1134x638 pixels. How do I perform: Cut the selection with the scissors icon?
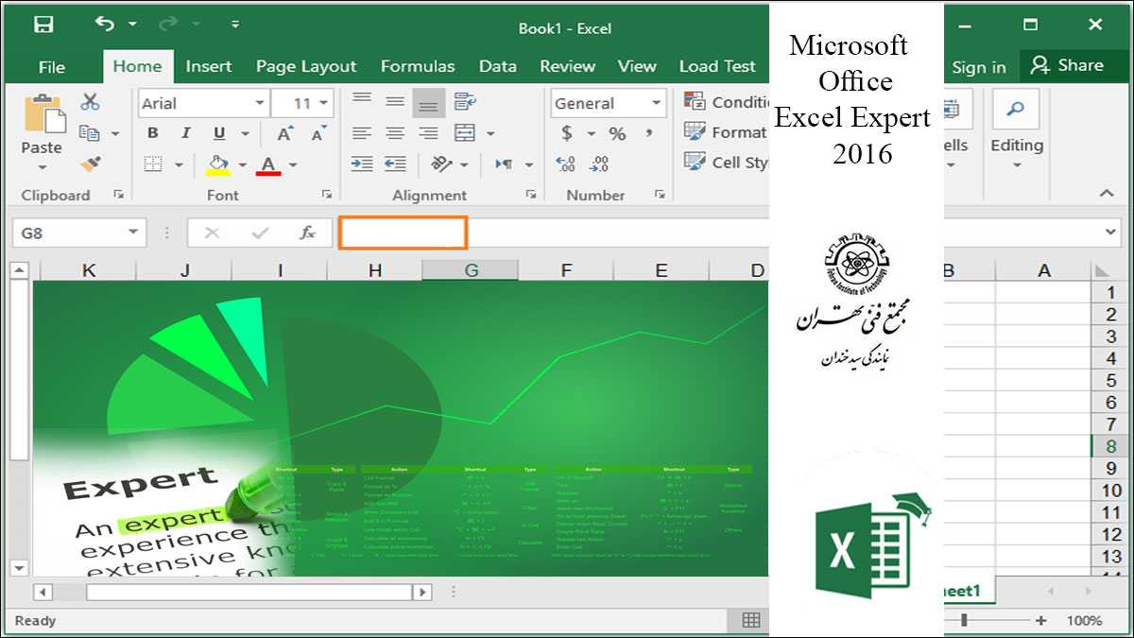click(90, 102)
